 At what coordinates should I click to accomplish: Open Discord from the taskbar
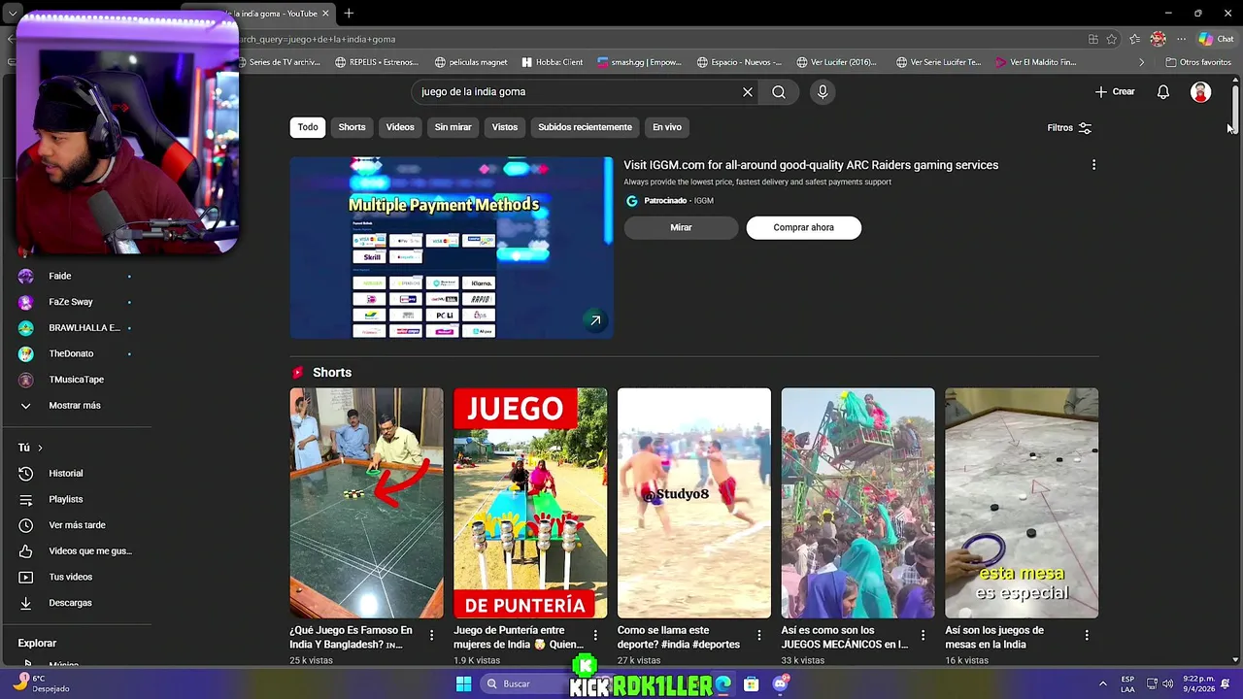point(780,683)
